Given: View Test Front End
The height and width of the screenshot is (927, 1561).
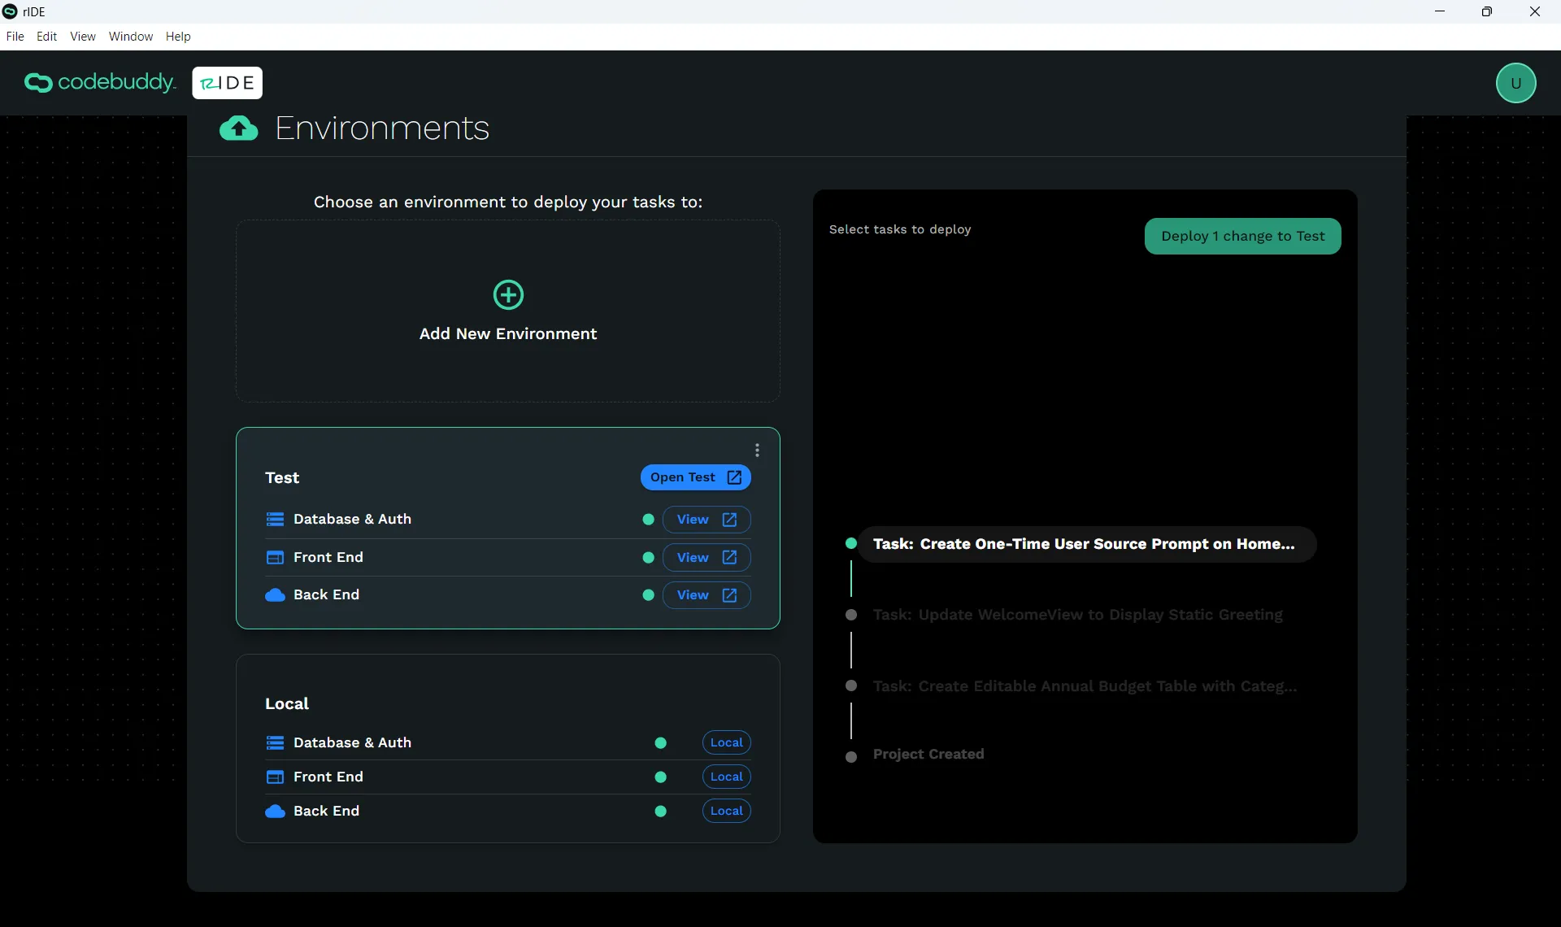Looking at the screenshot, I should 706,558.
